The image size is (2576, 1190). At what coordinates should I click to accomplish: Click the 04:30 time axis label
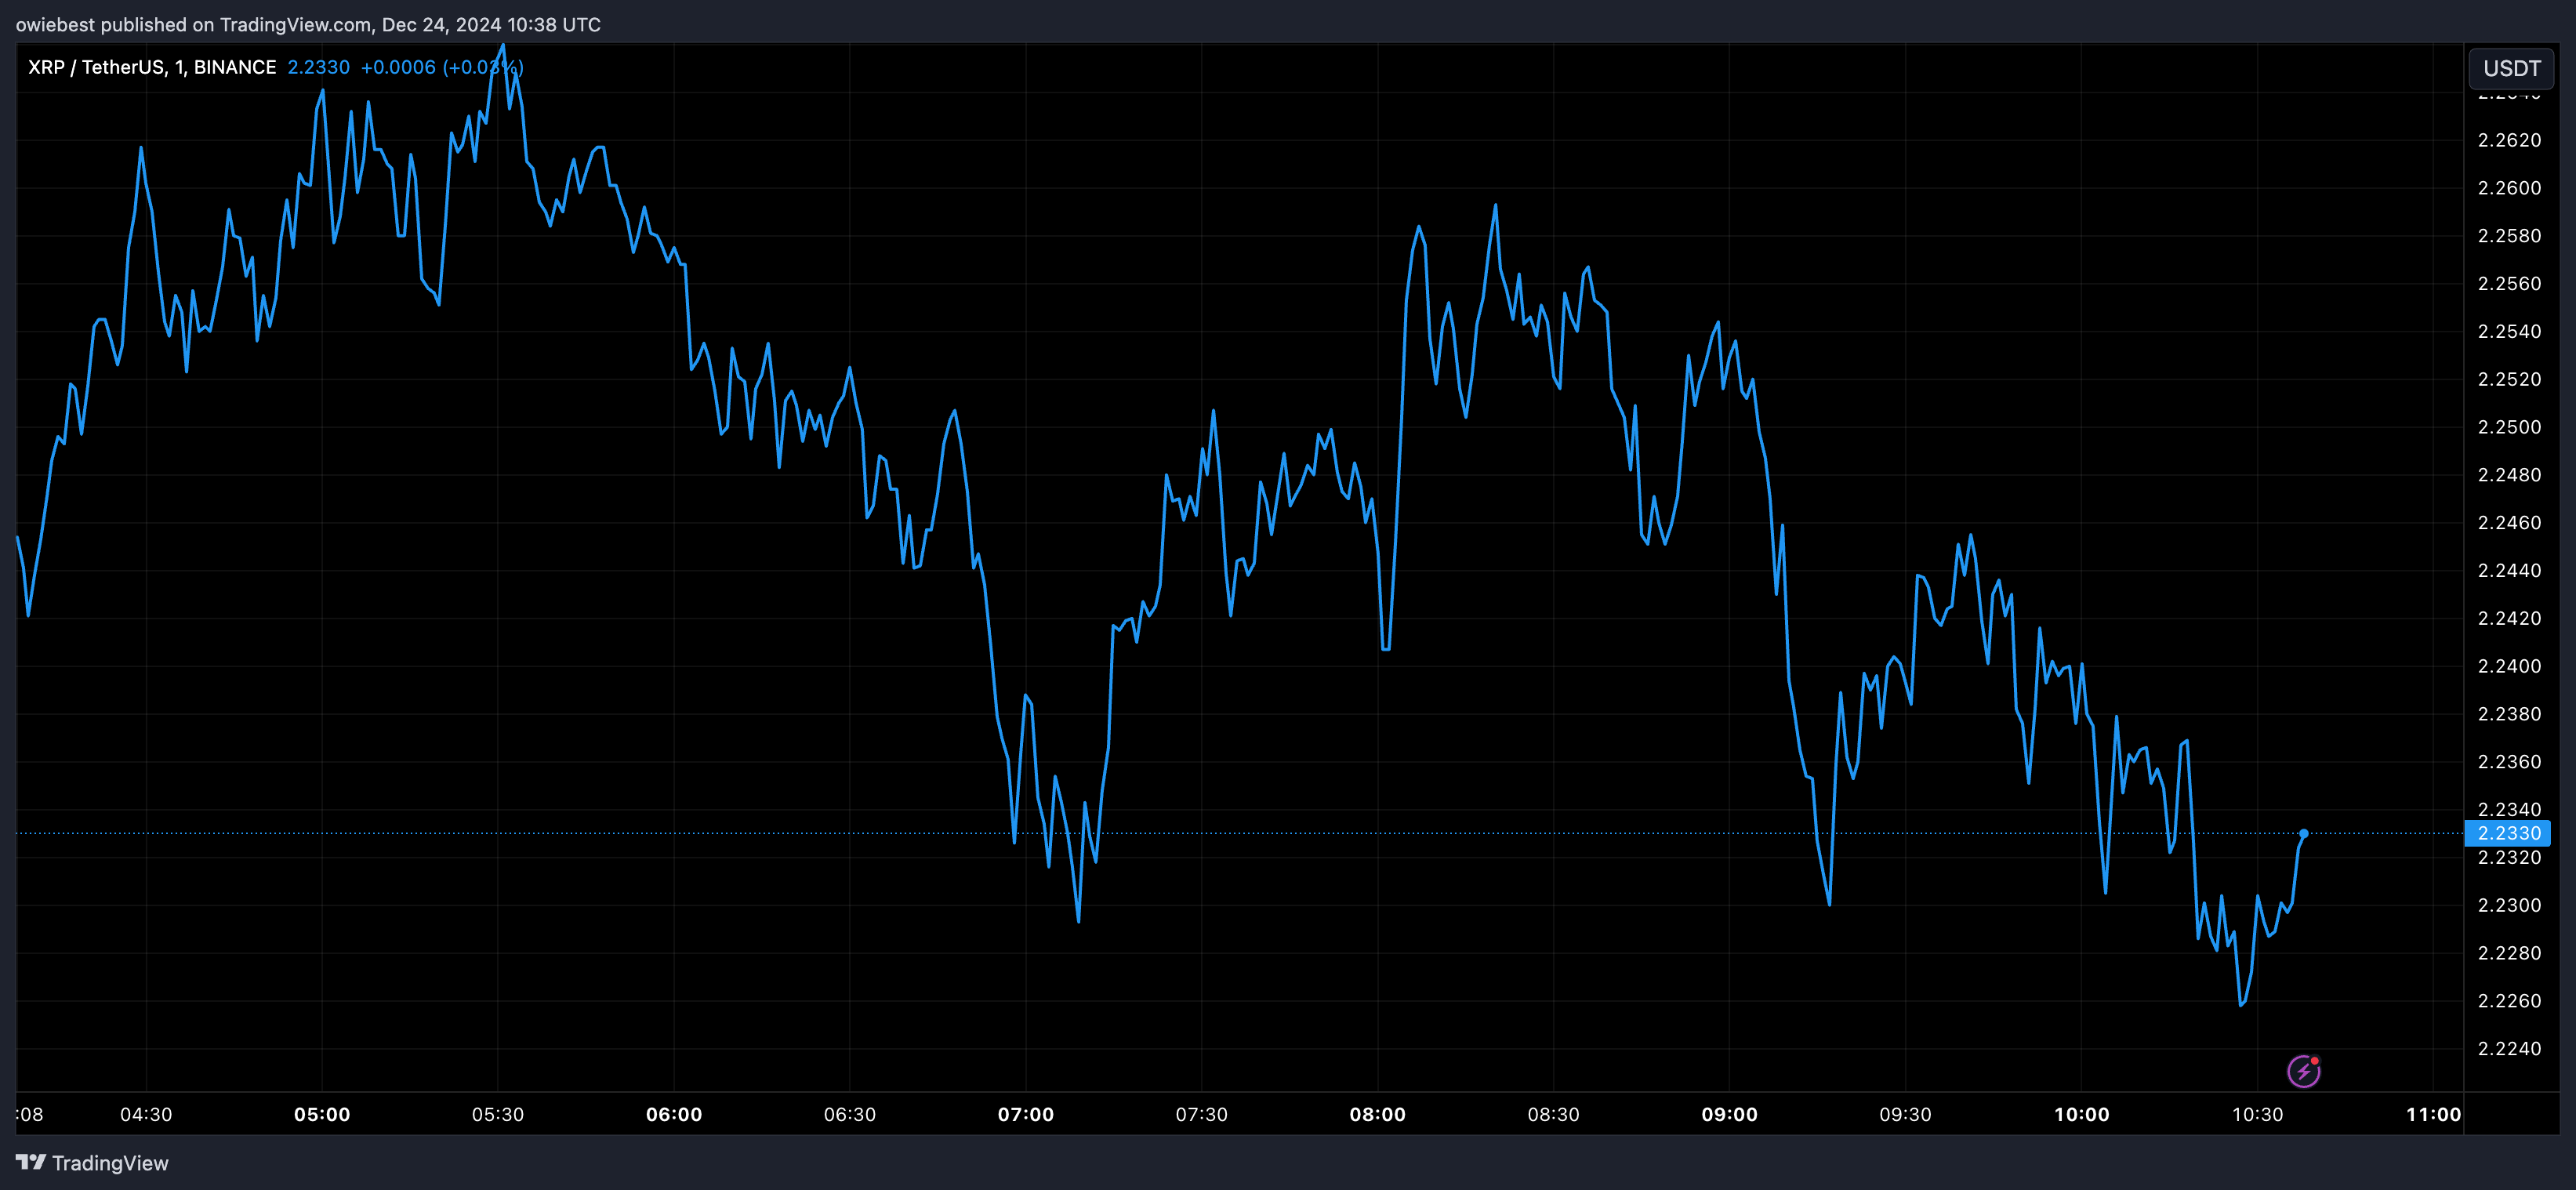coord(146,1114)
